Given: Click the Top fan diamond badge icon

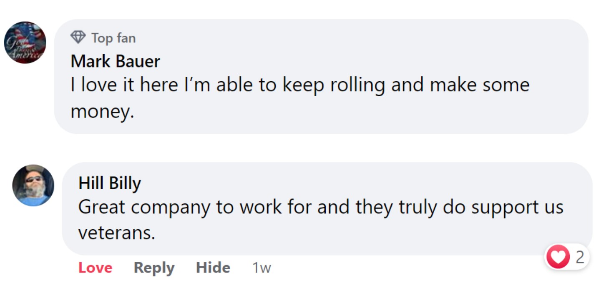Looking at the screenshot, I should pos(78,38).
